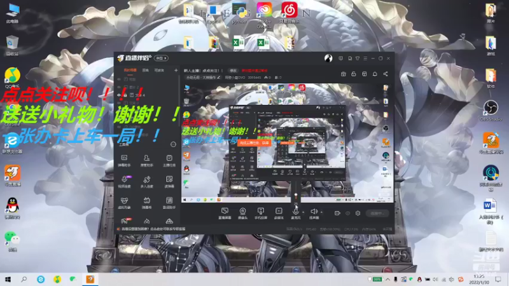
Task: Click the unlock padlock icon in the header
Action: tap(354, 74)
